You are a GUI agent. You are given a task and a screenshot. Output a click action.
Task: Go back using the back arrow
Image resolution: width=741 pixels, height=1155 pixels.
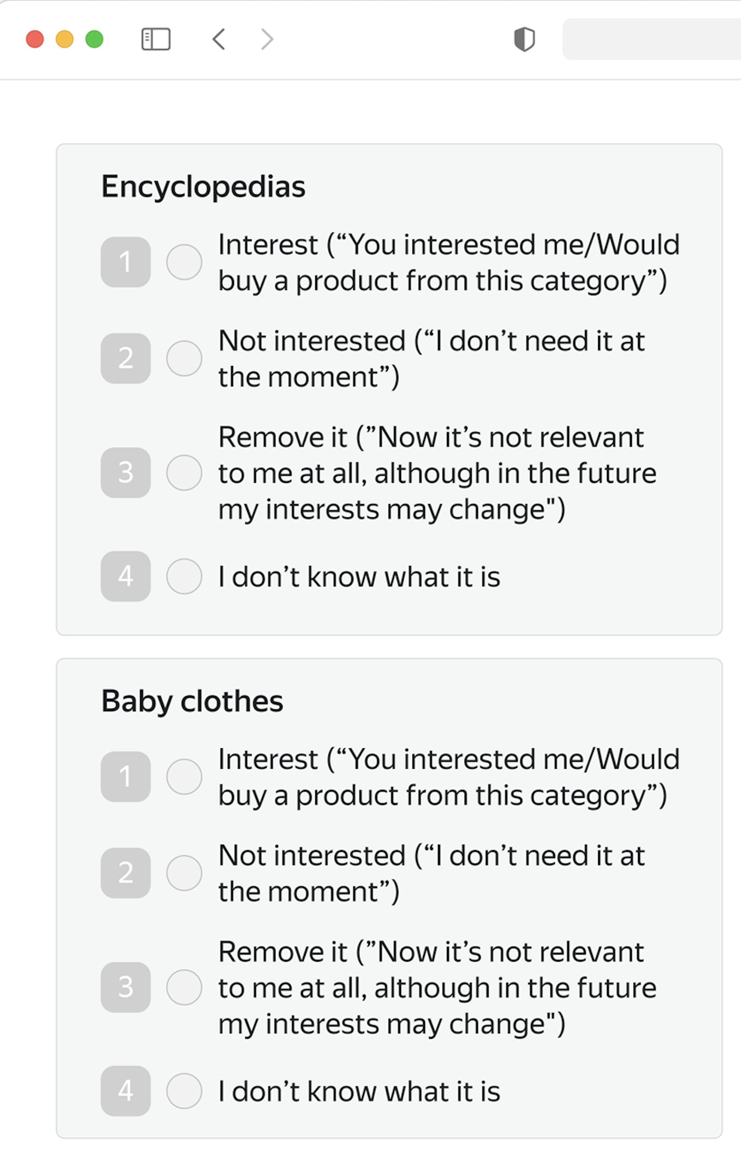219,39
